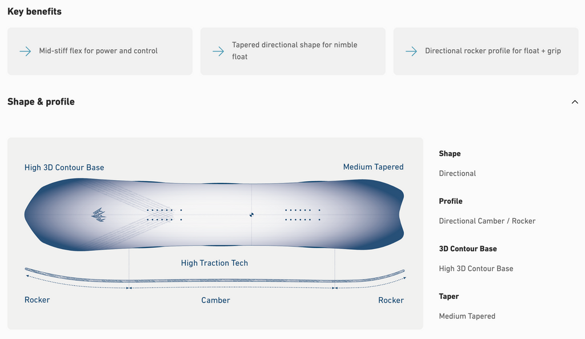Collapse the Shape & profile section chevron
Screen dimensions: 585x339
[x=574, y=102]
